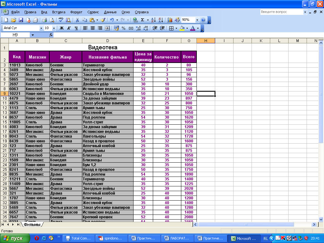Click the AutoSum sigma icon
Viewport: 324px width, 243px height.
pyautogui.click(x=143, y=20)
